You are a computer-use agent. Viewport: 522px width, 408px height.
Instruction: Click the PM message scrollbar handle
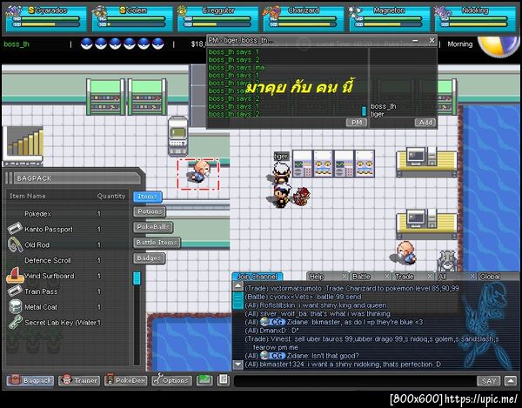pyautogui.click(x=364, y=110)
